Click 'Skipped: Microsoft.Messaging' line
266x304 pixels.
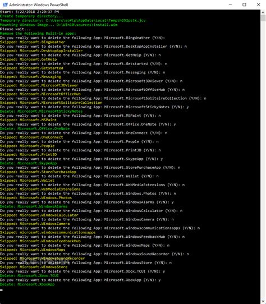click(30, 77)
